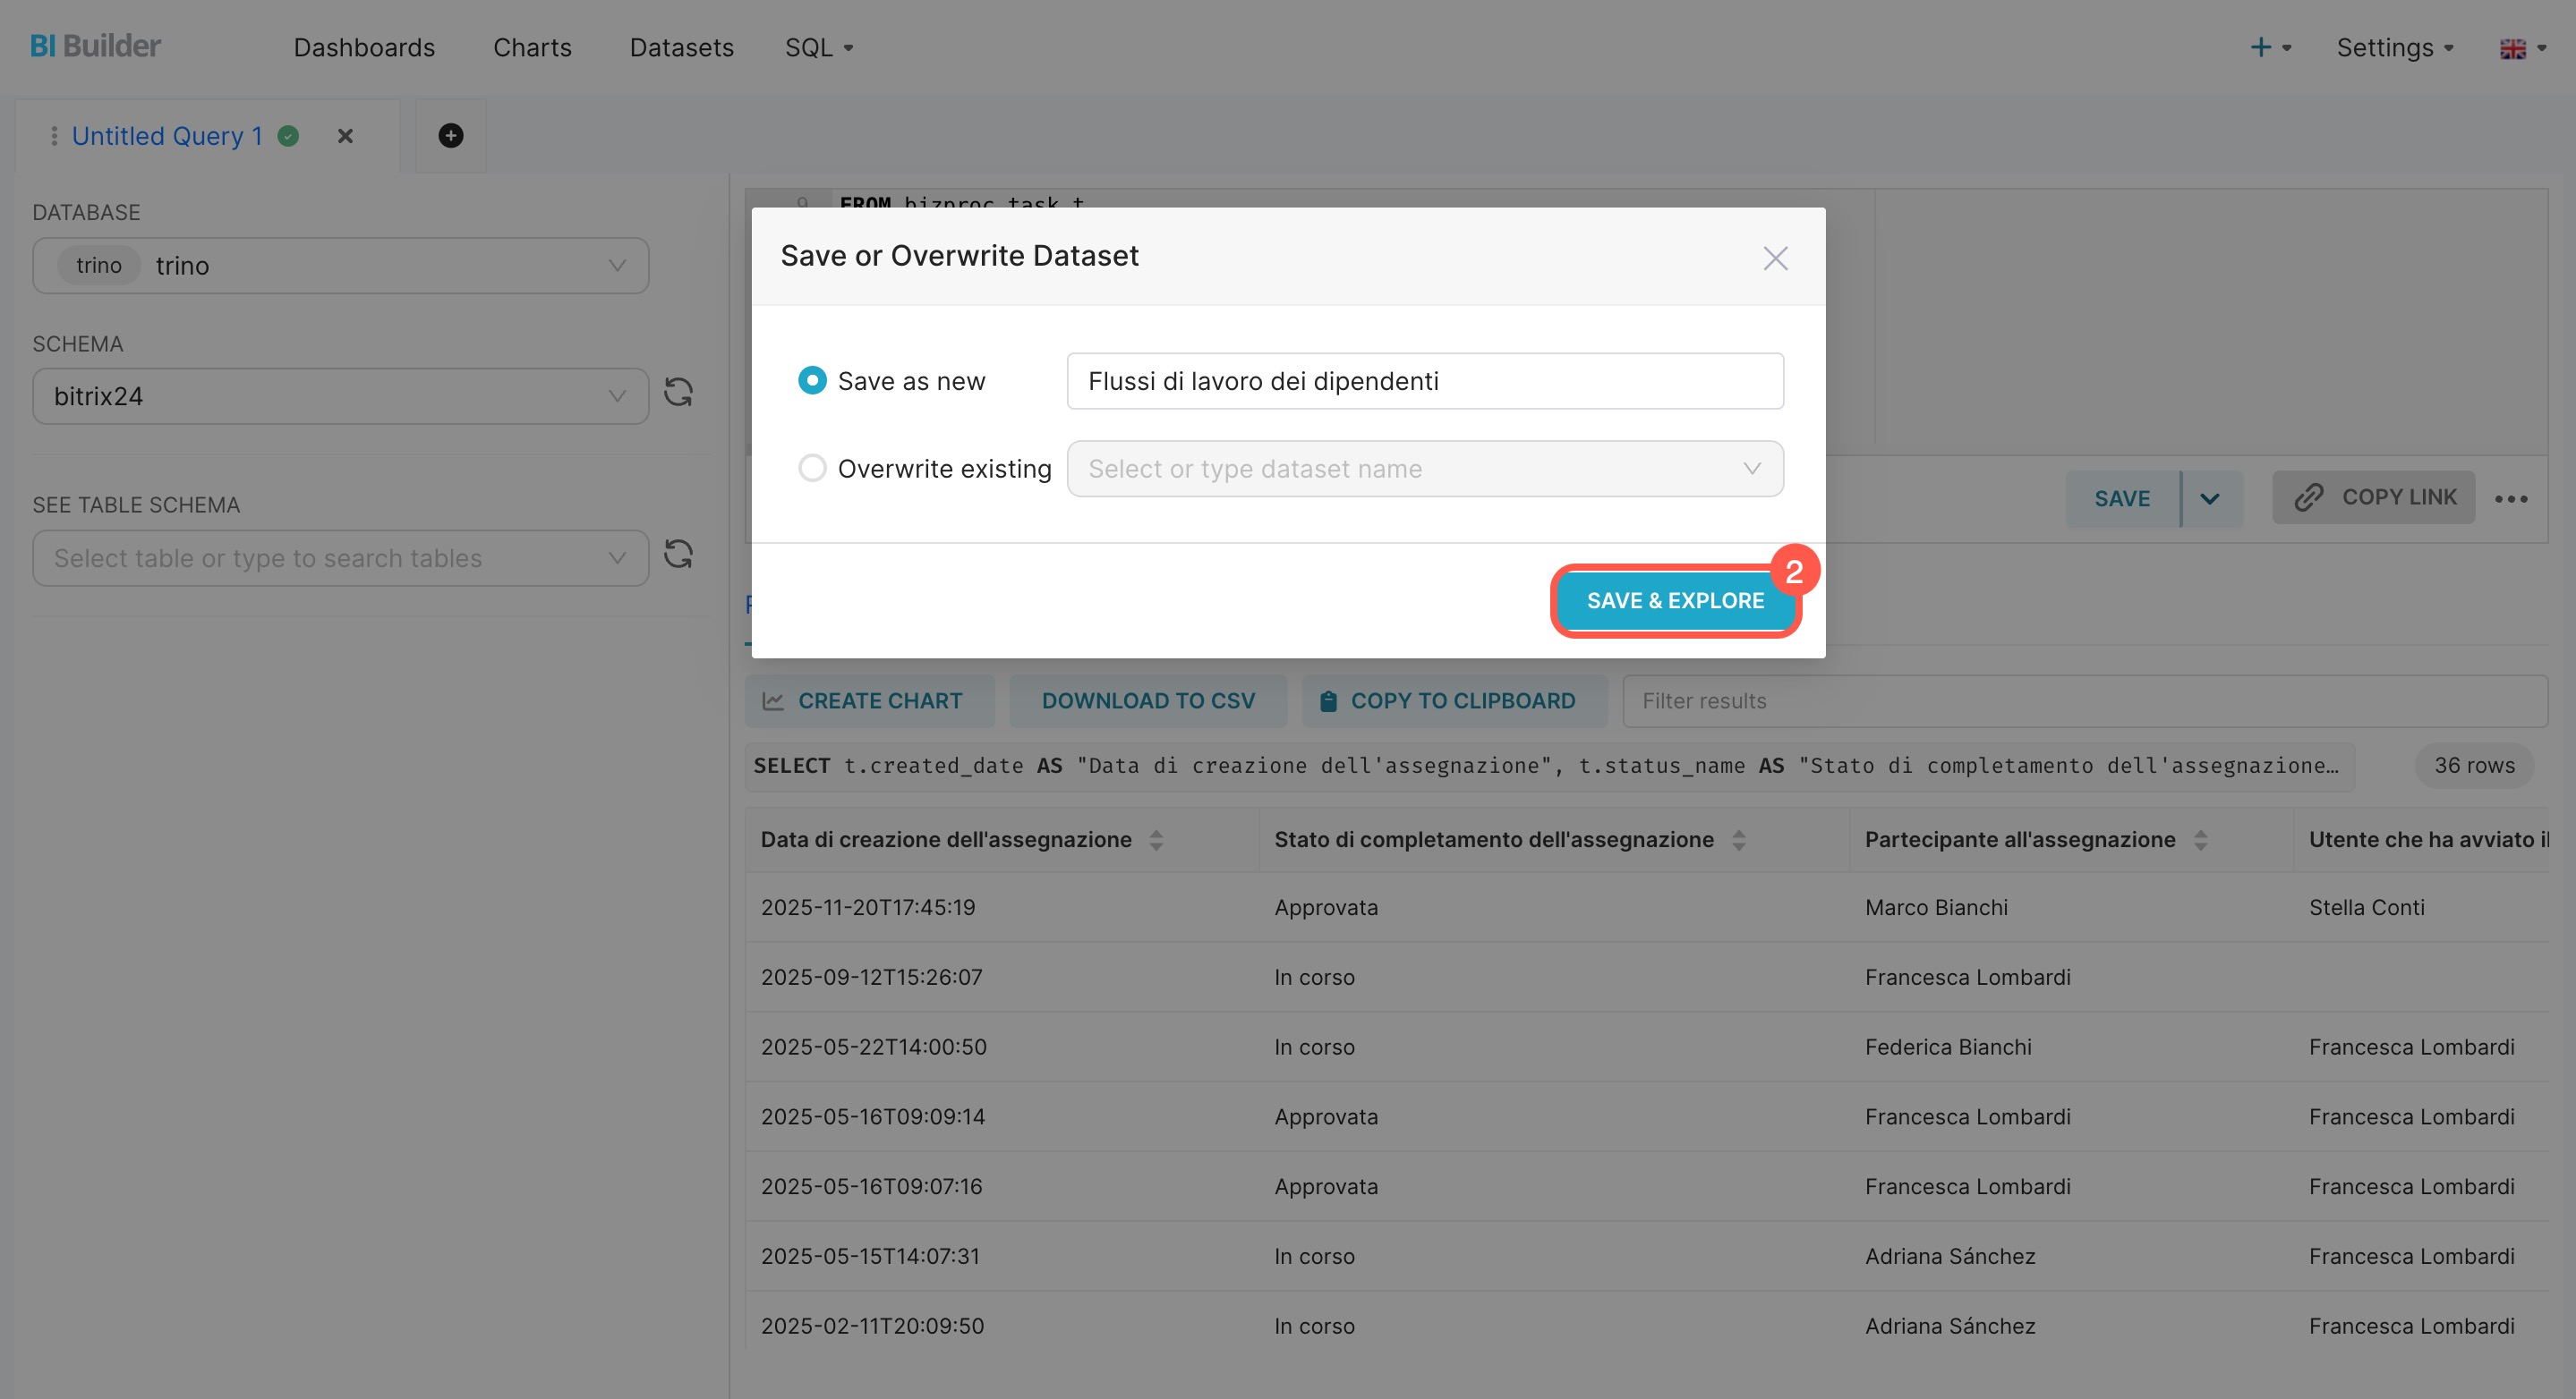Image resolution: width=2576 pixels, height=1399 pixels.
Task: Select the Save as new radio option
Action: (812, 381)
